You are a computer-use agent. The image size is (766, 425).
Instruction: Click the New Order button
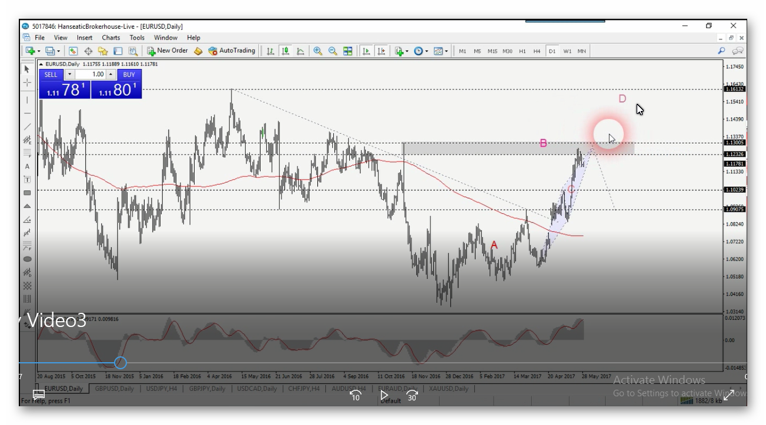click(168, 51)
